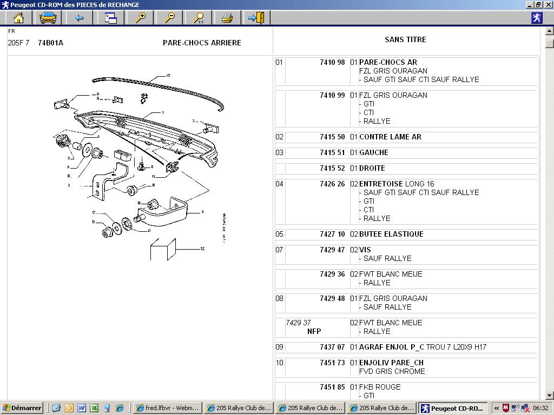
Task: Launch Excel from the quick launch bar
Action: [94, 408]
